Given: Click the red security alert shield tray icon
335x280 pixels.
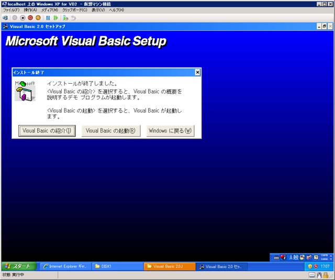Looking at the screenshot, I should [316, 266].
